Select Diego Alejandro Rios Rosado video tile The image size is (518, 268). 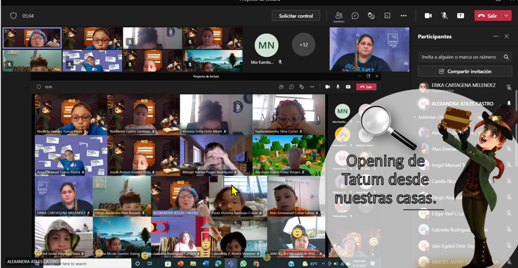tap(122, 196)
